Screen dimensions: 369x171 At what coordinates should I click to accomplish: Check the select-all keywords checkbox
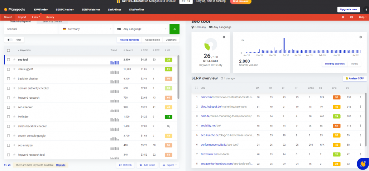click(x=9, y=50)
